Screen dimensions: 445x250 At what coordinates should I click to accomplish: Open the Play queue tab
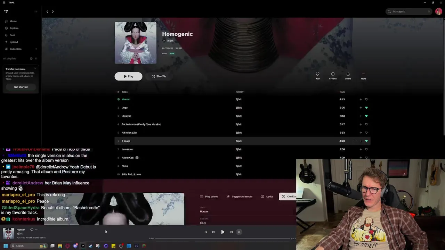pyautogui.click(x=209, y=197)
